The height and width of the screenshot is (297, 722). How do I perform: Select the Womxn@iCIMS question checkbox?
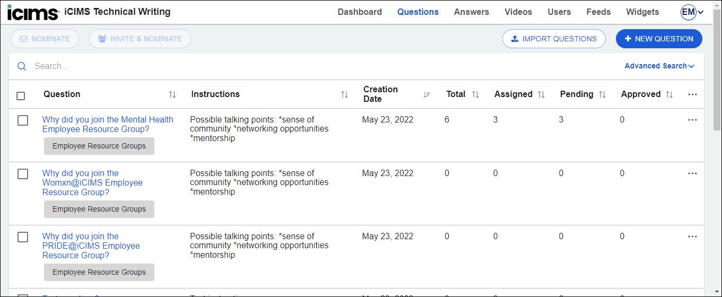[23, 174]
